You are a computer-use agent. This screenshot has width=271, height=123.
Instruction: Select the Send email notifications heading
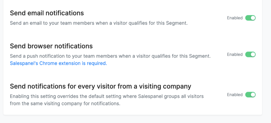pyautogui.click(x=47, y=13)
